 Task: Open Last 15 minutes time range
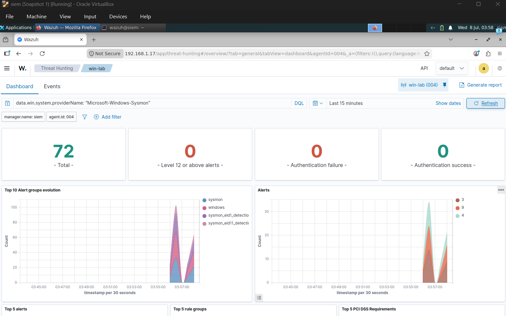pos(346,103)
